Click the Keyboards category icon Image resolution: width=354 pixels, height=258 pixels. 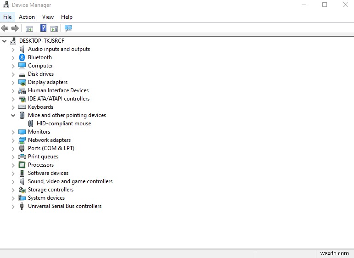(x=22, y=107)
